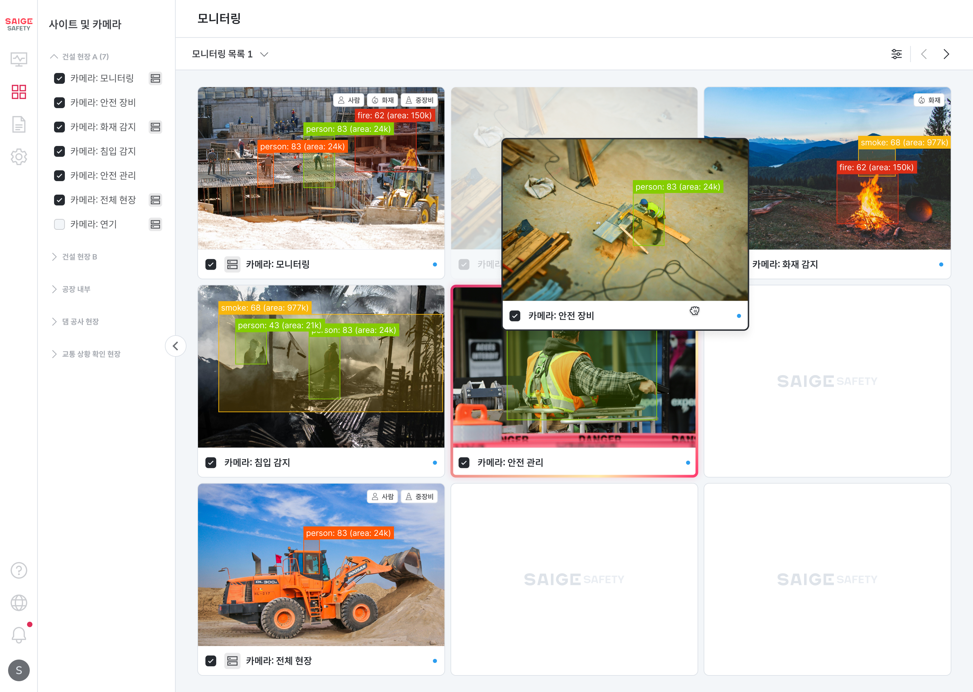
Task: Go to the next monitoring page arrow
Action: click(946, 54)
